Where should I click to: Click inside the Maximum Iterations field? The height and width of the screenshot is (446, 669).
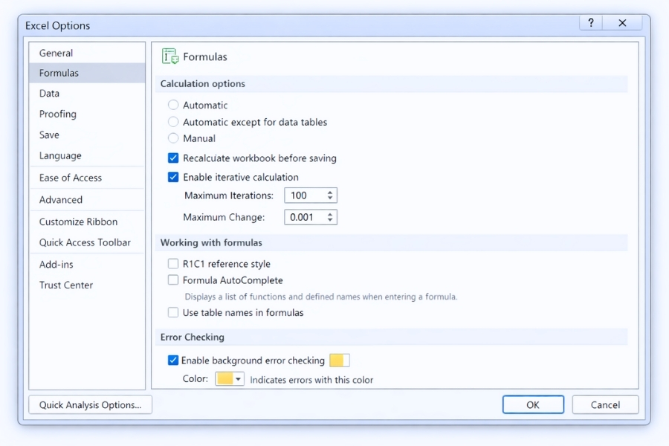tap(305, 195)
